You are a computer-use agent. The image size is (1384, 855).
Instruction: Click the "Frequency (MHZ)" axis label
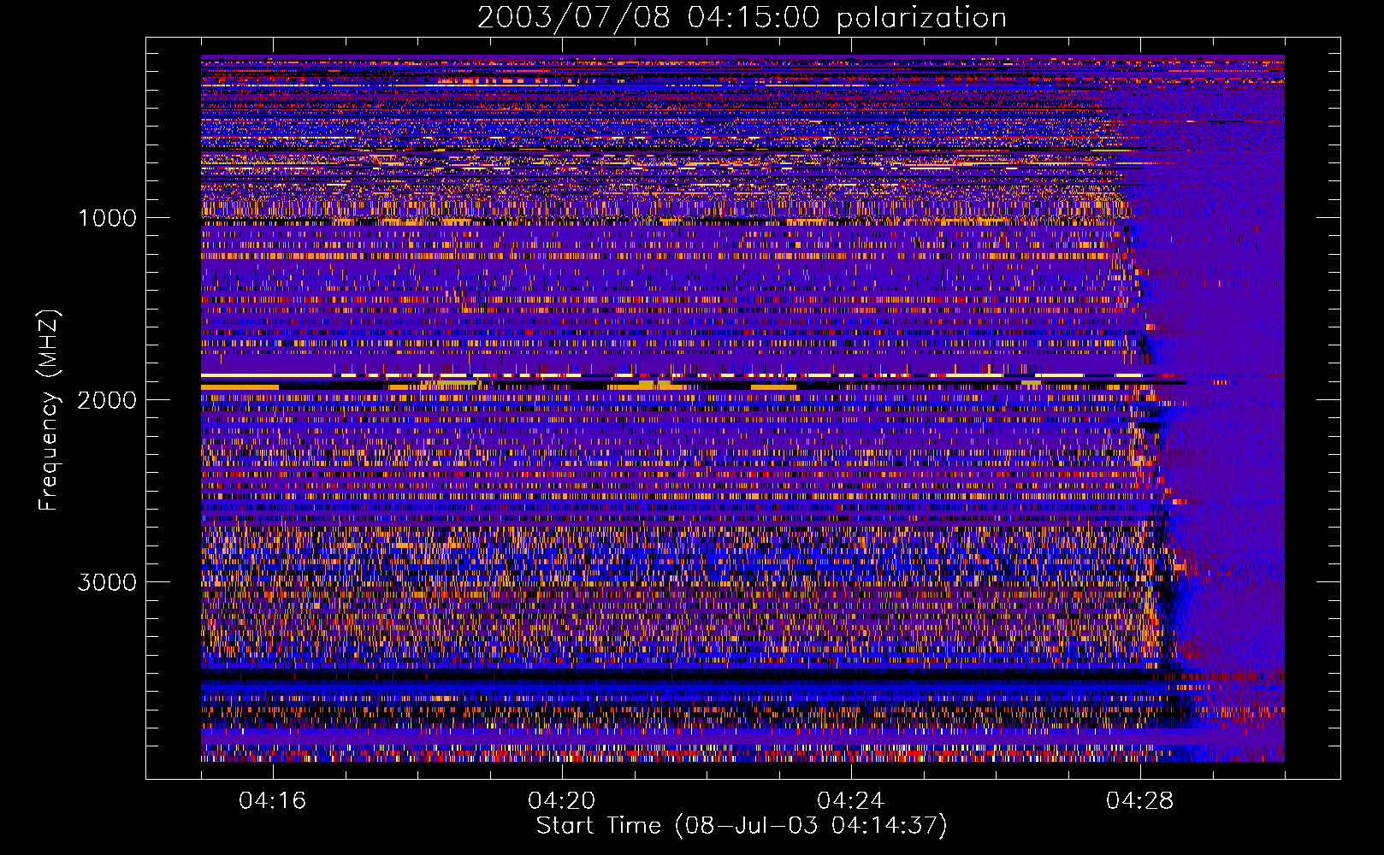(x=49, y=410)
